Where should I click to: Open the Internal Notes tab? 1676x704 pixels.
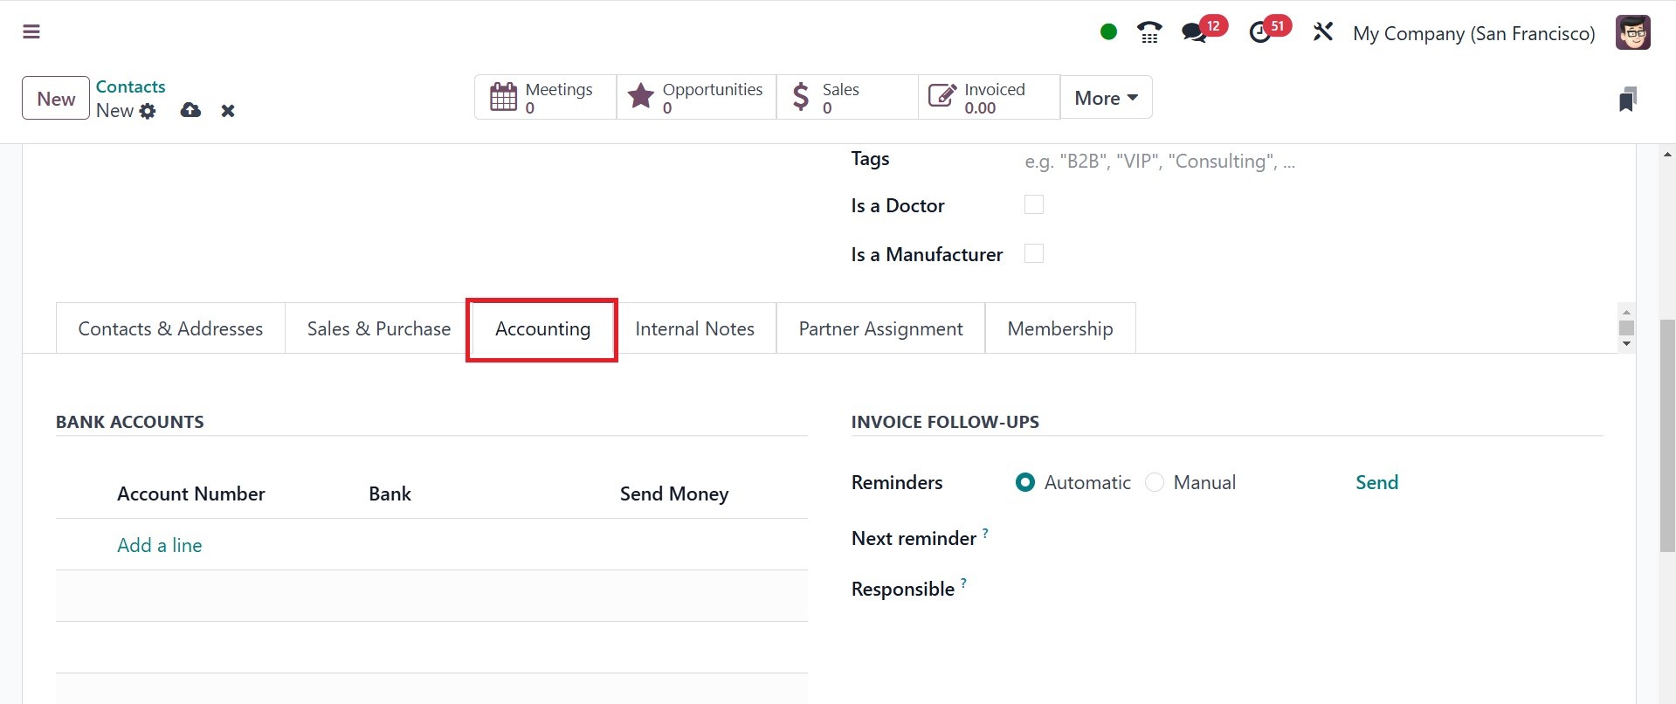pyautogui.click(x=694, y=328)
